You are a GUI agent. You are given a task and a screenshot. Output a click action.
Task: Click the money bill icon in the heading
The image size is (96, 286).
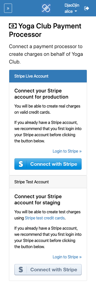(x=13, y=26)
